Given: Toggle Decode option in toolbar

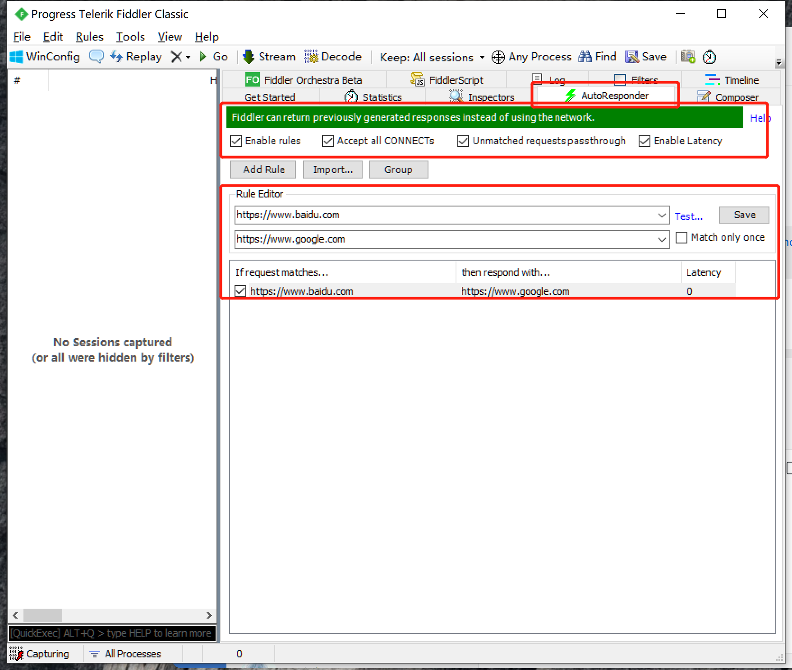Looking at the screenshot, I should (333, 57).
